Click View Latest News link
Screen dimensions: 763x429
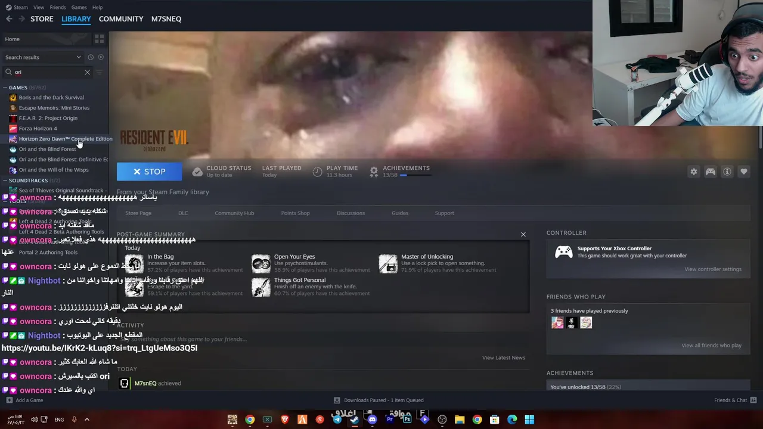[x=504, y=358]
